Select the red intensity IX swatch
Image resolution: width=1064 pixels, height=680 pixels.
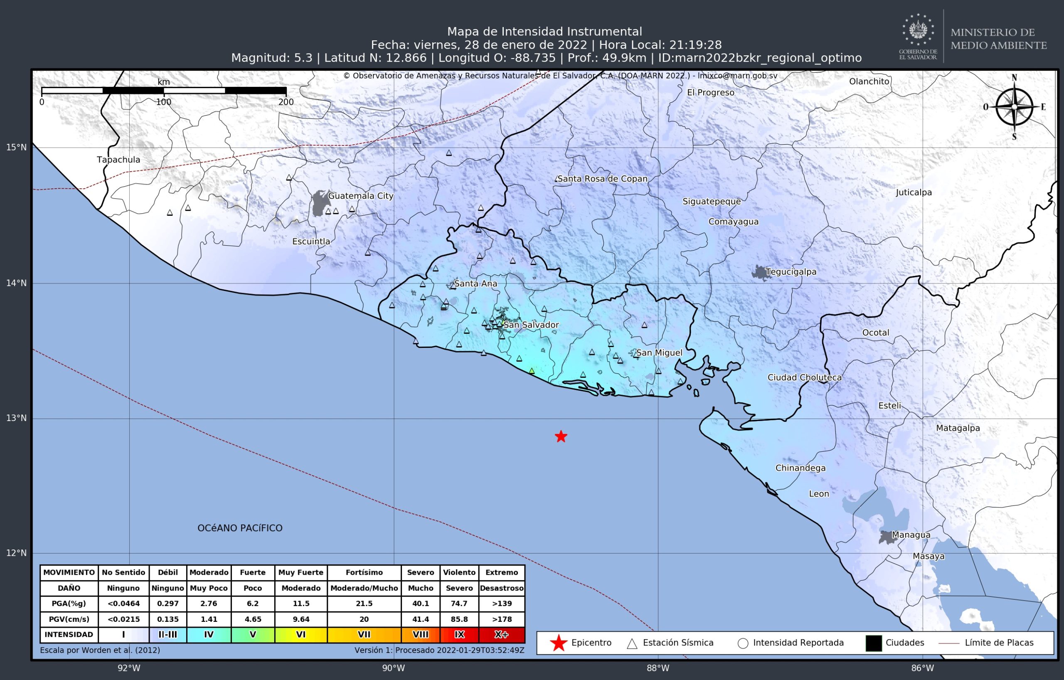click(460, 635)
